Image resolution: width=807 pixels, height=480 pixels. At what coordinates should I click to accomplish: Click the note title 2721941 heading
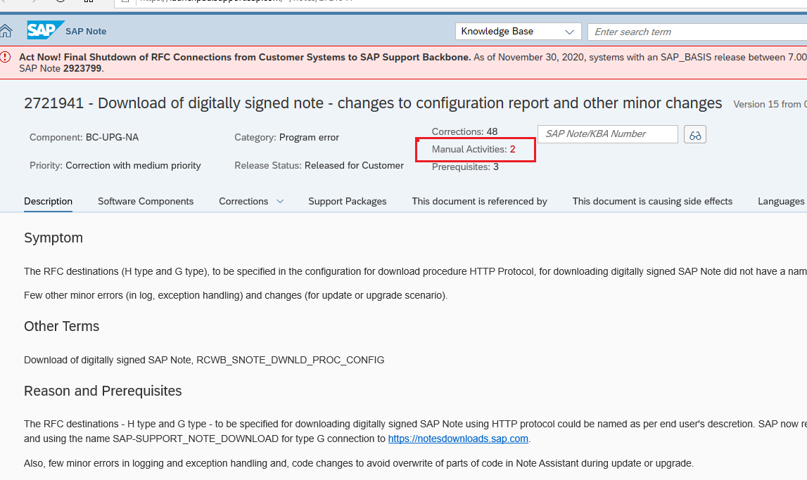pos(373,103)
